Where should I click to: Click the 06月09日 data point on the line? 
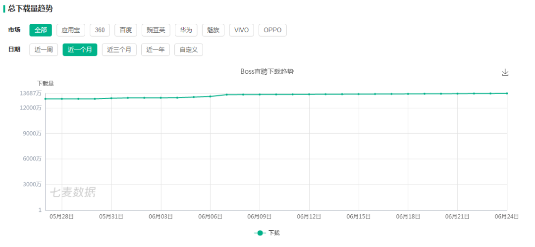click(260, 94)
